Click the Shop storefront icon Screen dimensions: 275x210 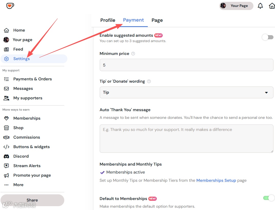6,128
